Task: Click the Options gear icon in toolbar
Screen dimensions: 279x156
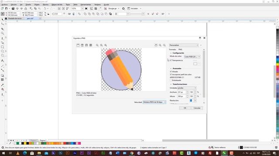Action: tap(123, 9)
